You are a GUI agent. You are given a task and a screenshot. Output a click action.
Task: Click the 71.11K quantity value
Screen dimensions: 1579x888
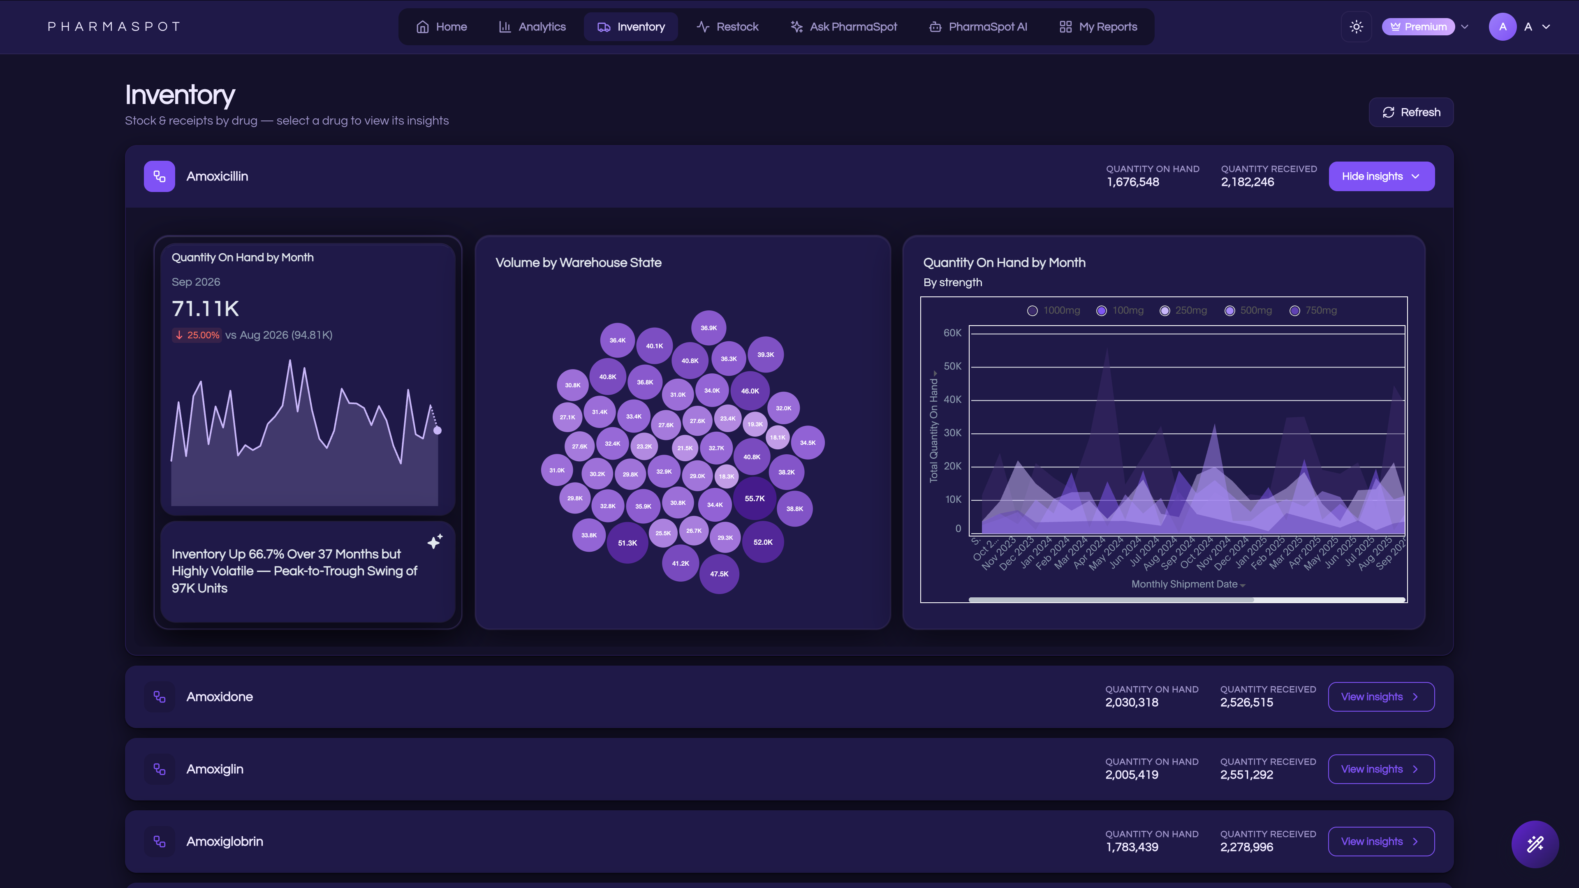[x=205, y=308]
